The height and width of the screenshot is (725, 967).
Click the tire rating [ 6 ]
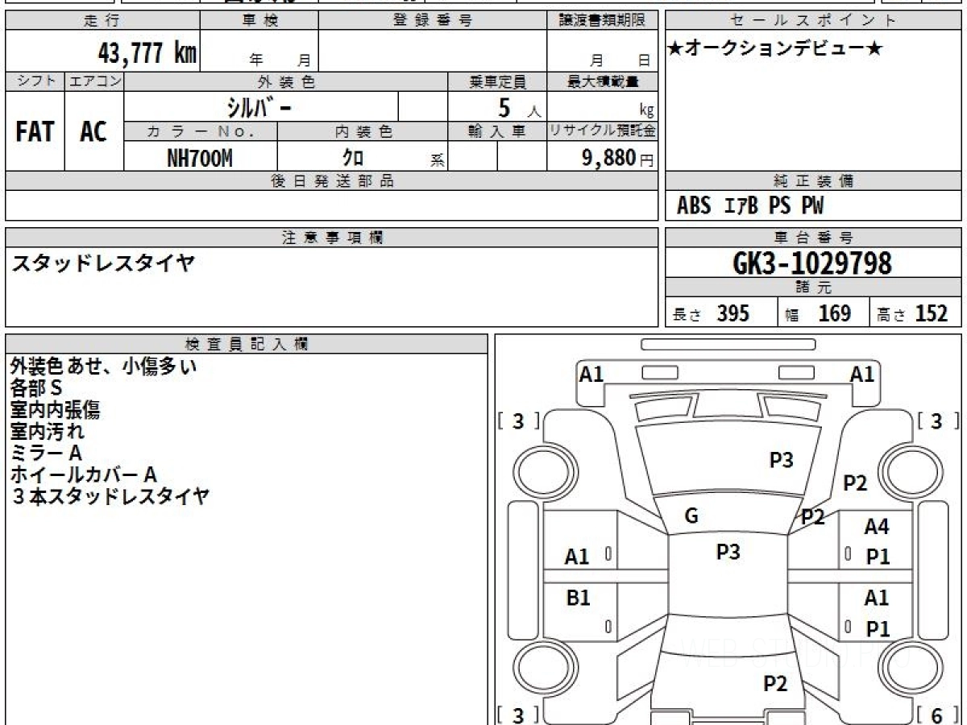tap(936, 715)
